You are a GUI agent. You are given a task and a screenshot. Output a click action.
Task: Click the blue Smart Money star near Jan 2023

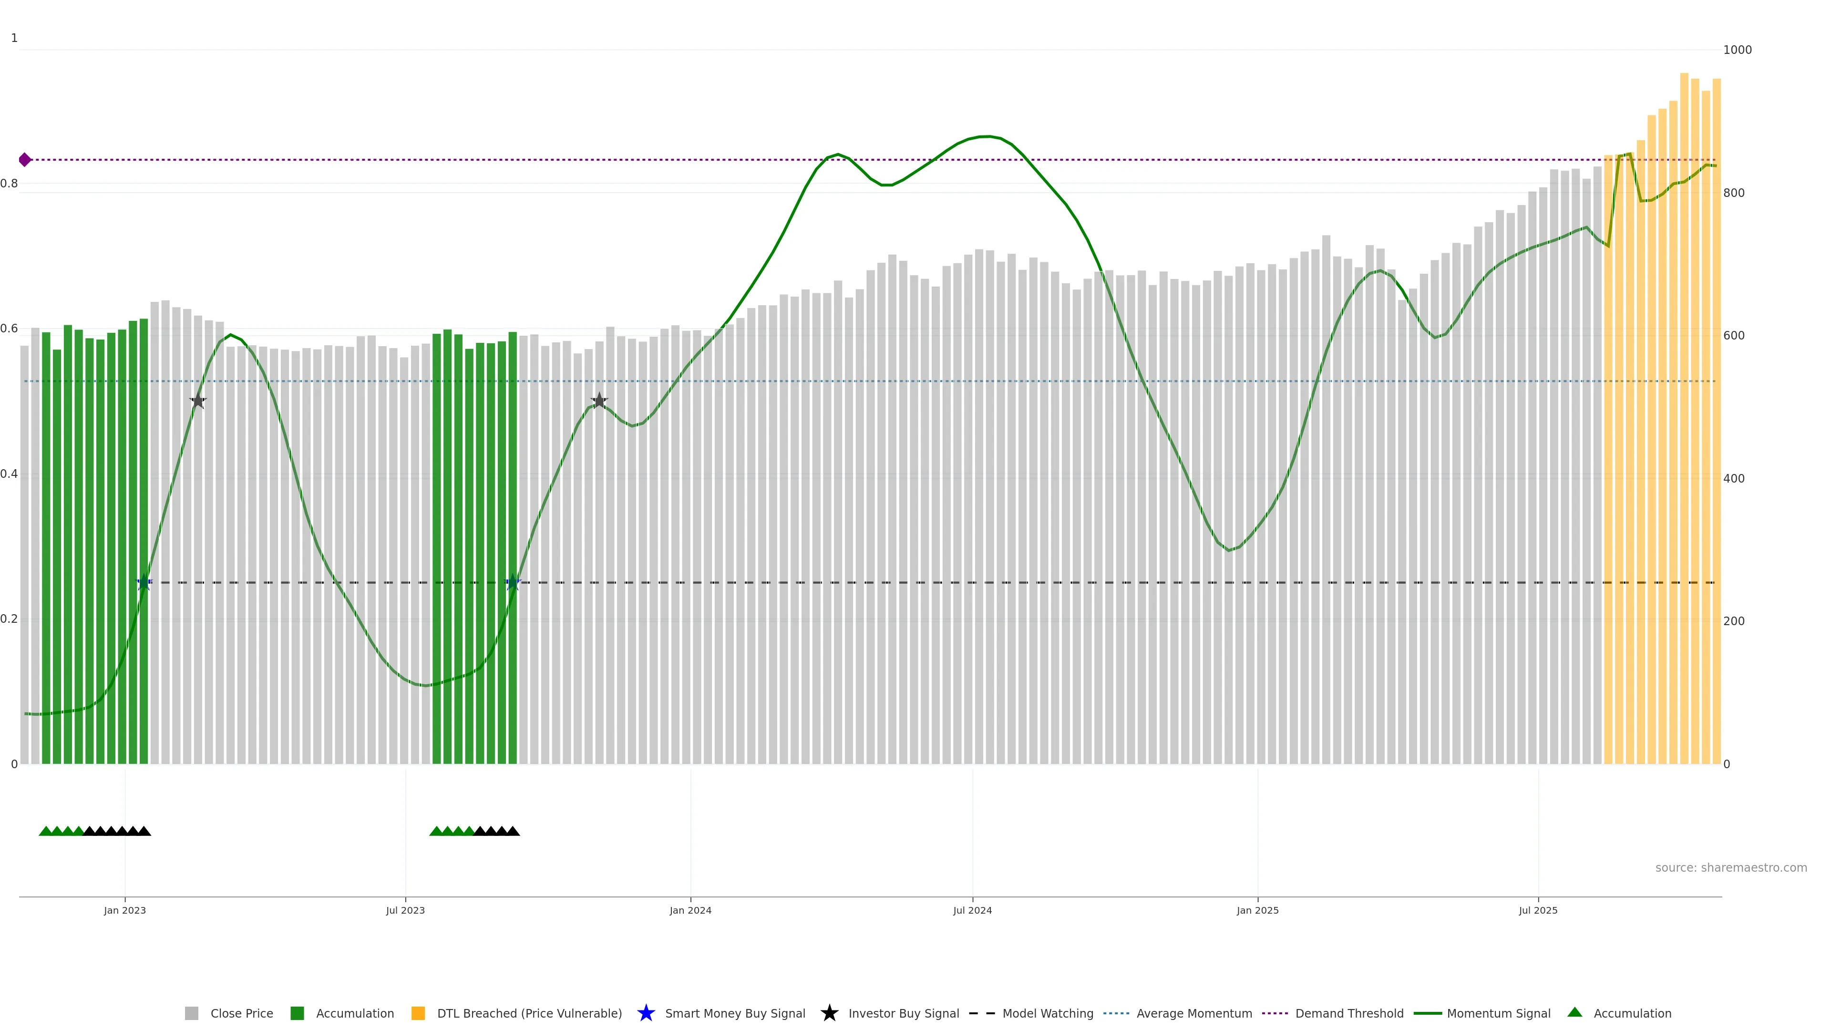point(144,582)
